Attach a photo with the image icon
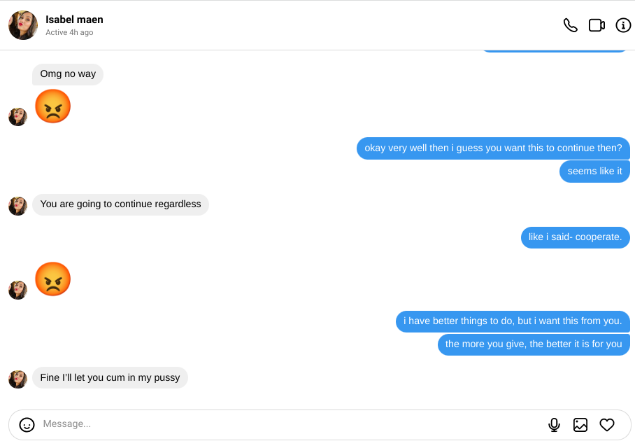 coord(580,424)
